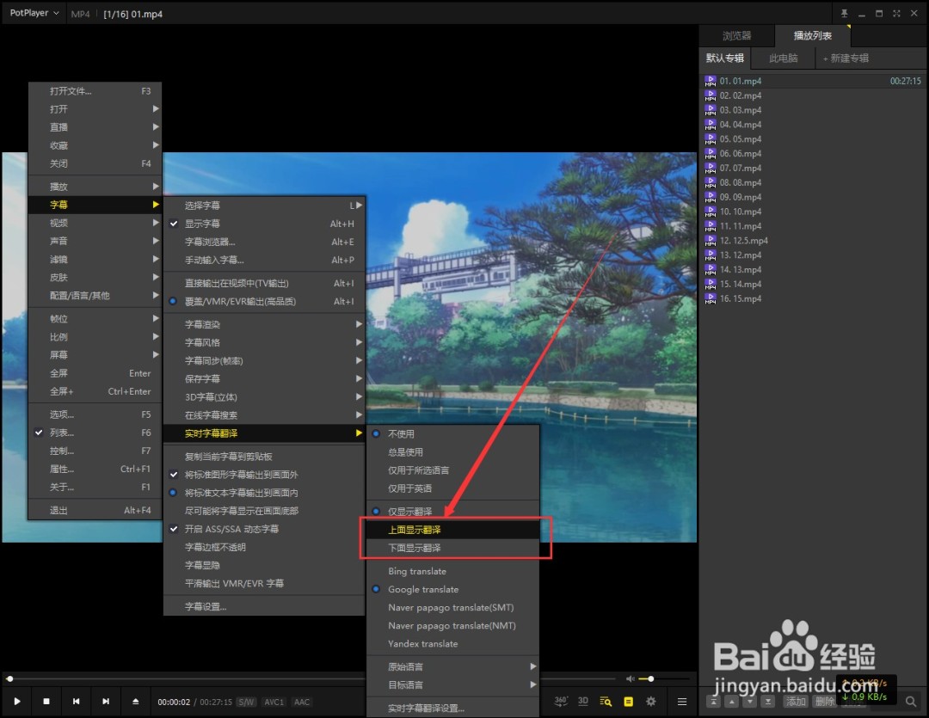Toggle the 列表... checked menu item
The image size is (929, 718).
click(95, 433)
